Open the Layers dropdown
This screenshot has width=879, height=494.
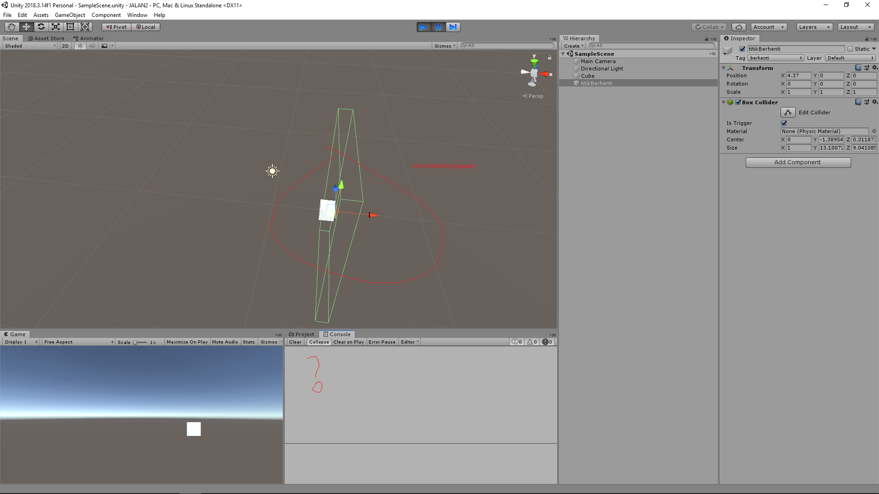[814, 27]
